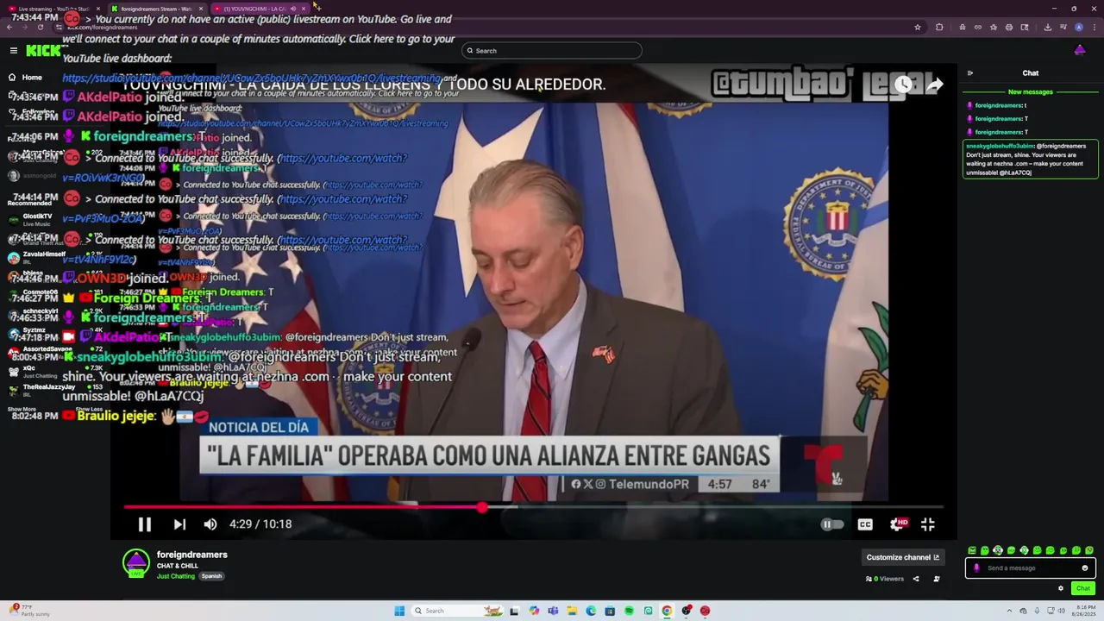
Task: Click sneakyglobehuffo3ubim username in chat
Action: (x=1000, y=146)
